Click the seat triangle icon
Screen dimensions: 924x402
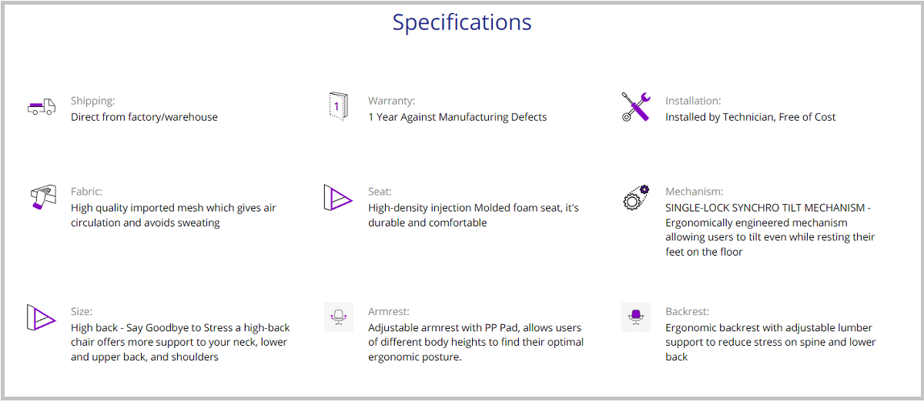pos(337,198)
